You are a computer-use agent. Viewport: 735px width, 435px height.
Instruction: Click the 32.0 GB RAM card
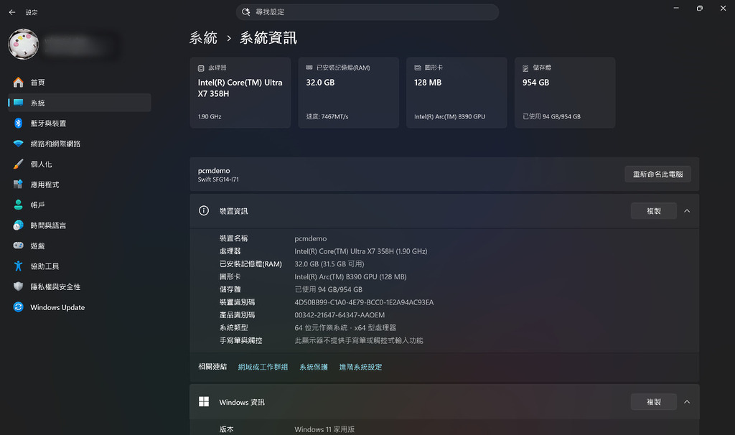348,93
